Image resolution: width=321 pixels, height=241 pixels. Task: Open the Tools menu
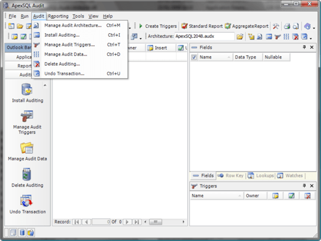coord(78,16)
